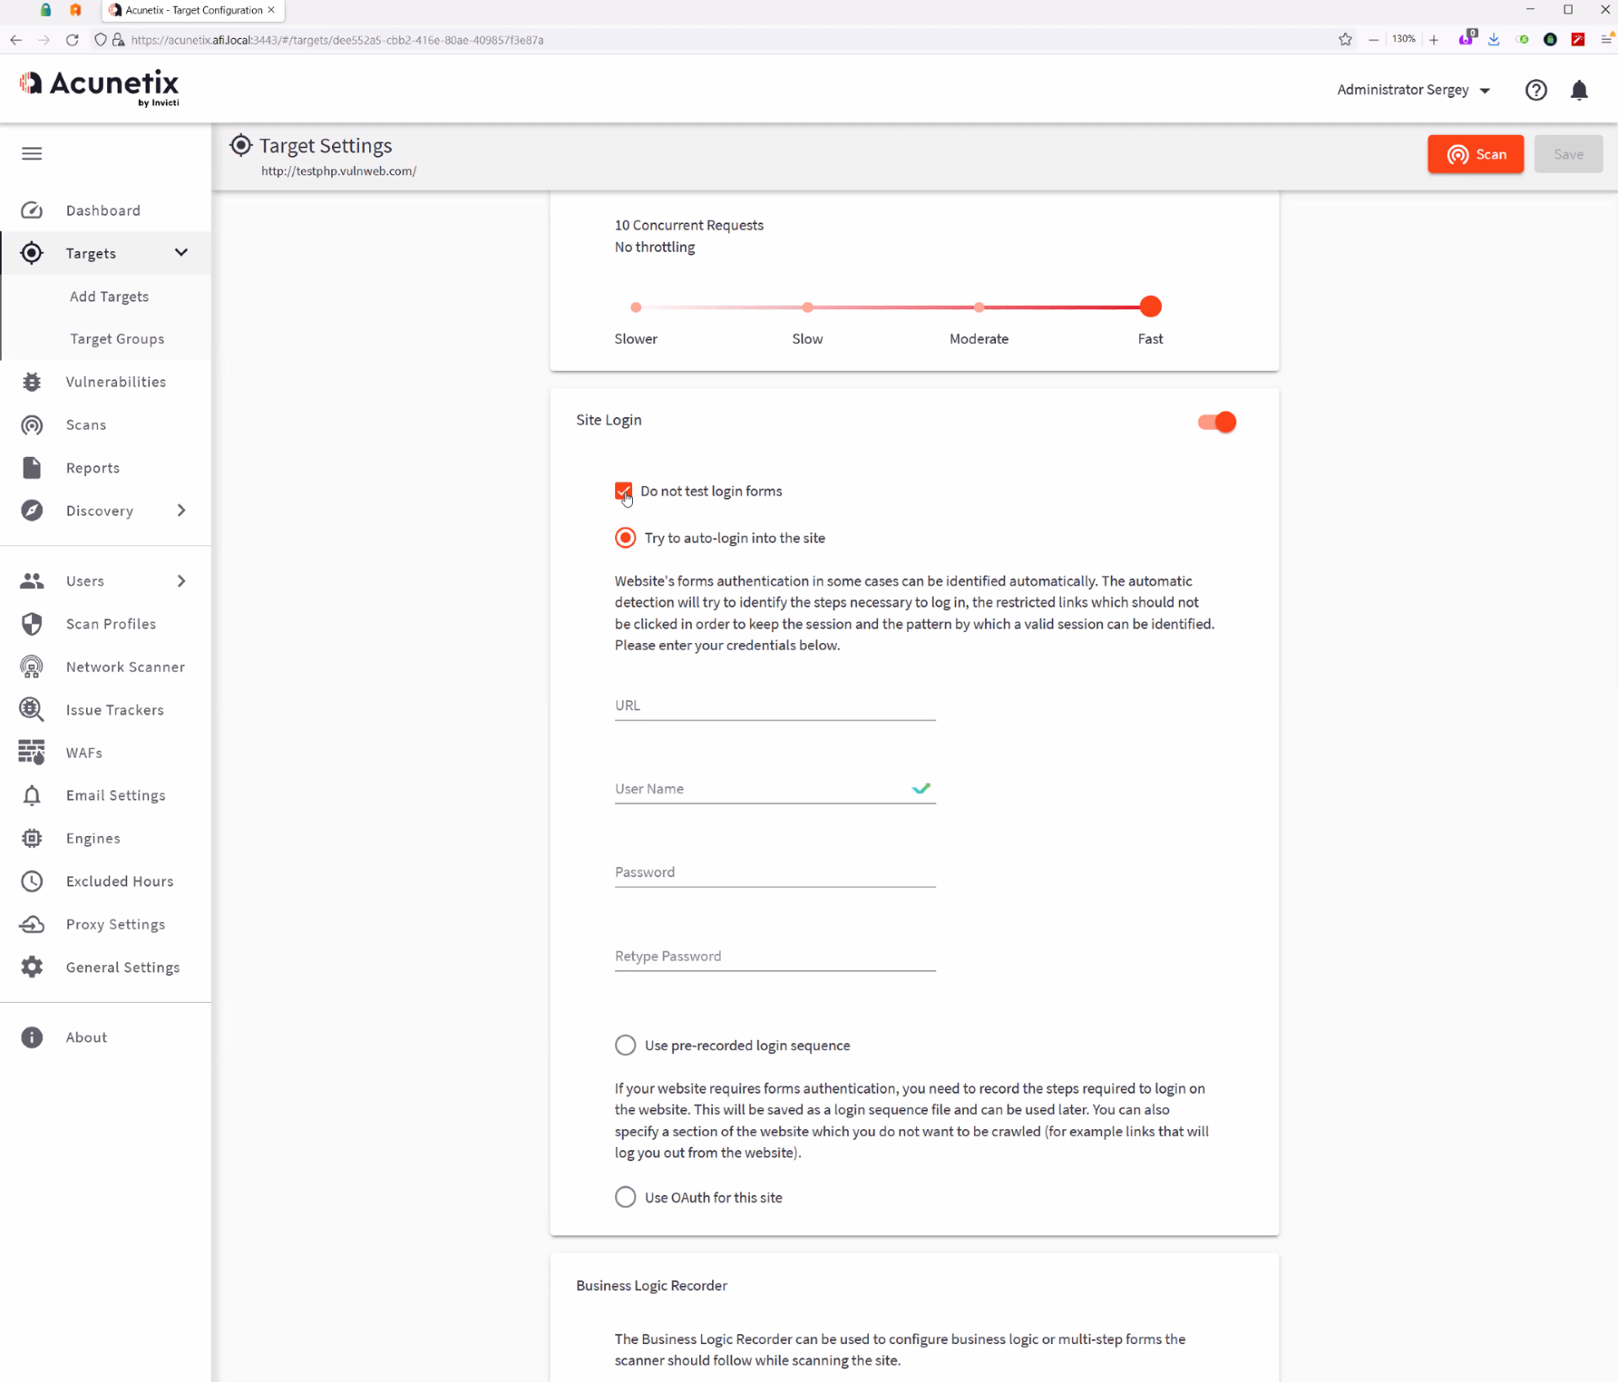Toggle the hamburger sidebar menu icon
The width and height of the screenshot is (1618, 1382).
32,153
